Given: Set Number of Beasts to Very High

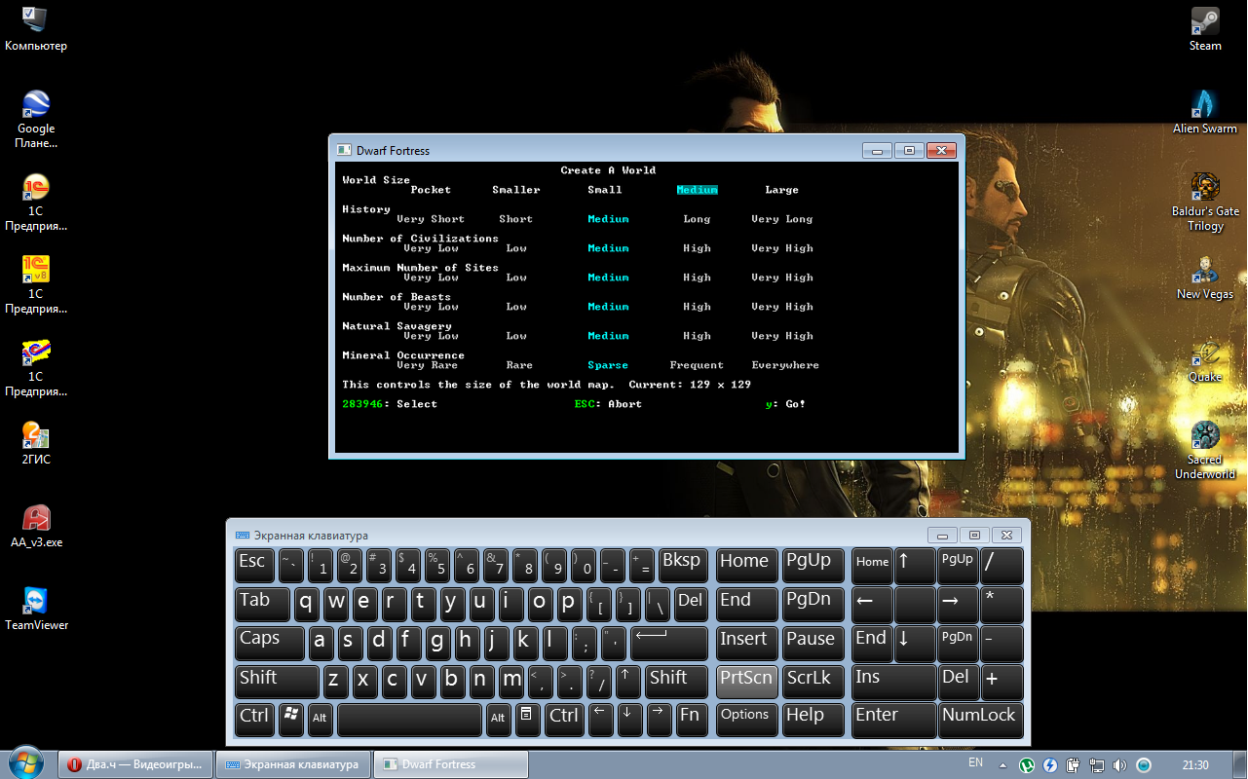Looking at the screenshot, I should pyautogui.click(x=781, y=307).
